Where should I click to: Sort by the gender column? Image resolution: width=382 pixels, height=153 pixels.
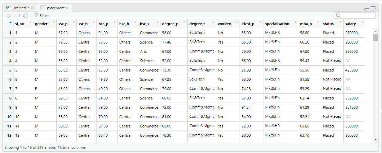point(45,24)
